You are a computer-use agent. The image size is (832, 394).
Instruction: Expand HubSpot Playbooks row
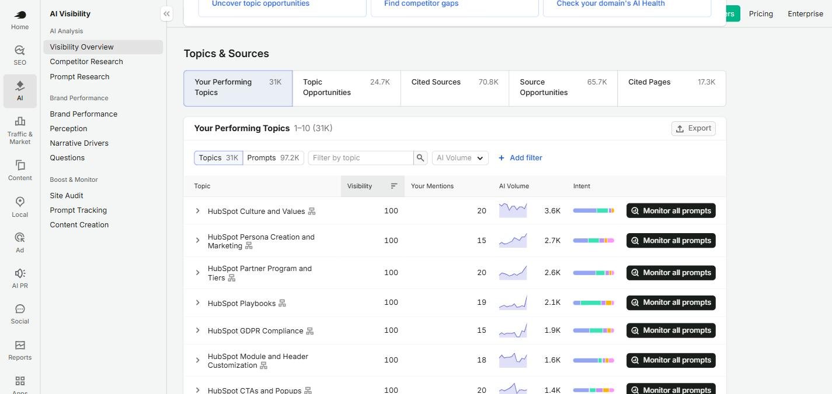pyautogui.click(x=197, y=302)
